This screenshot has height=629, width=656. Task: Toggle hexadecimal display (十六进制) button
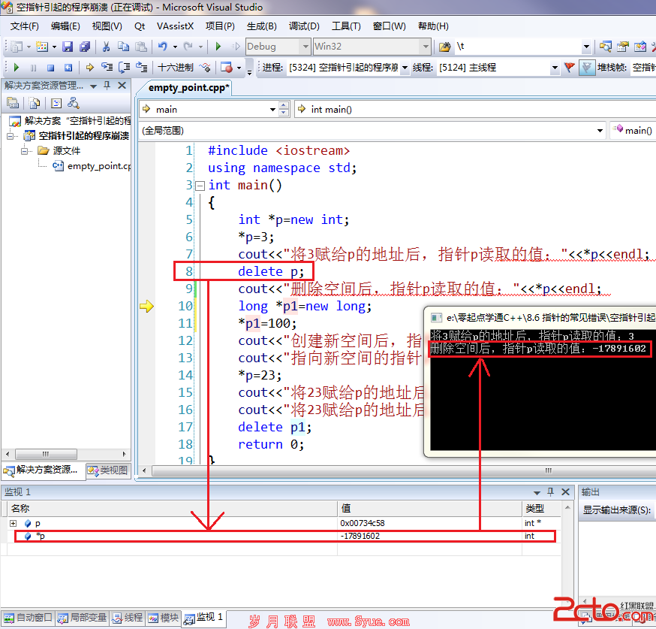tap(176, 68)
